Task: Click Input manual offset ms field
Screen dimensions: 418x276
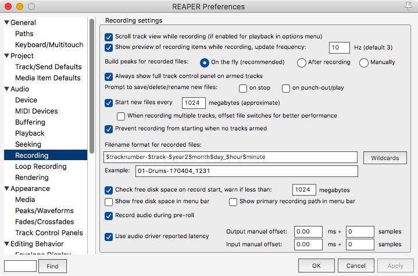Action: [308, 245]
